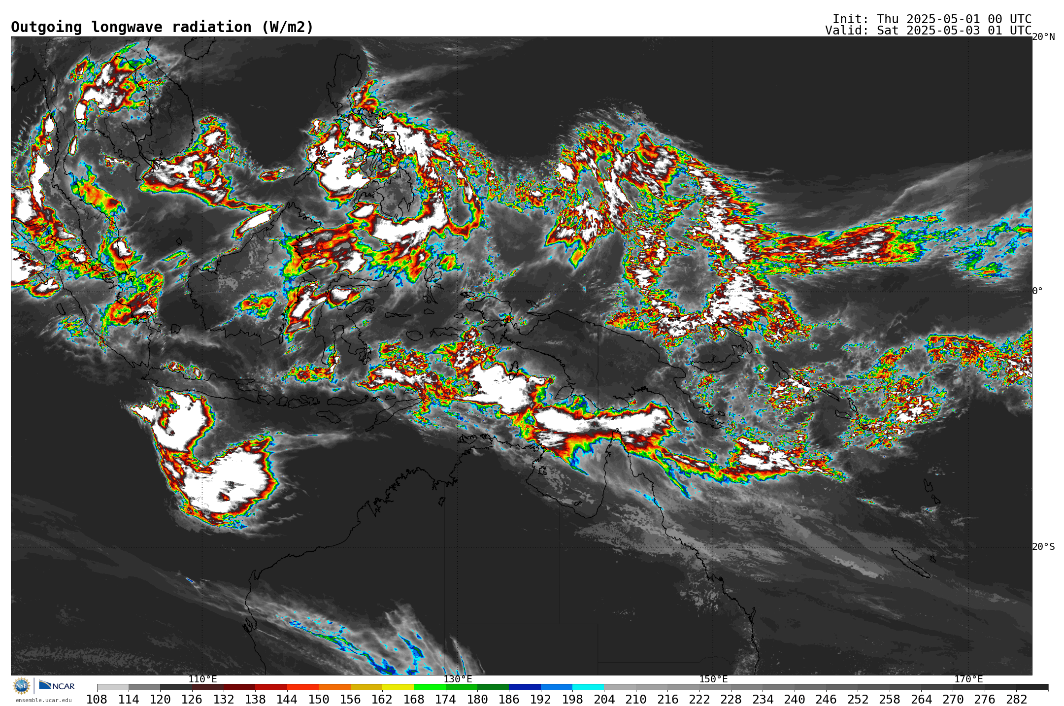This screenshot has width=1064, height=706.
Task: Click the 252 colorbar value
Action: pyautogui.click(x=858, y=699)
